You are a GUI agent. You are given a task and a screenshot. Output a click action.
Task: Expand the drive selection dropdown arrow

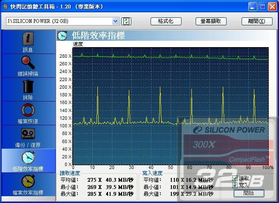coord(116,21)
